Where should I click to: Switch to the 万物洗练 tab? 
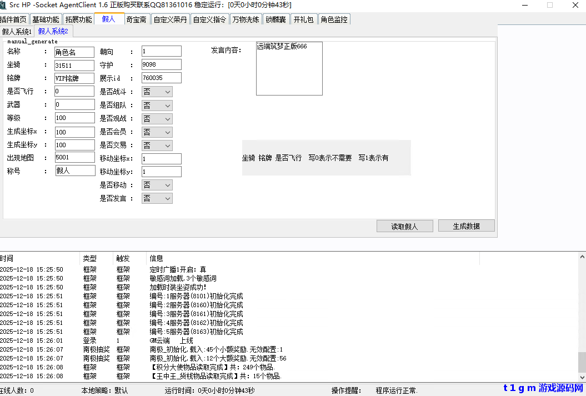click(246, 18)
